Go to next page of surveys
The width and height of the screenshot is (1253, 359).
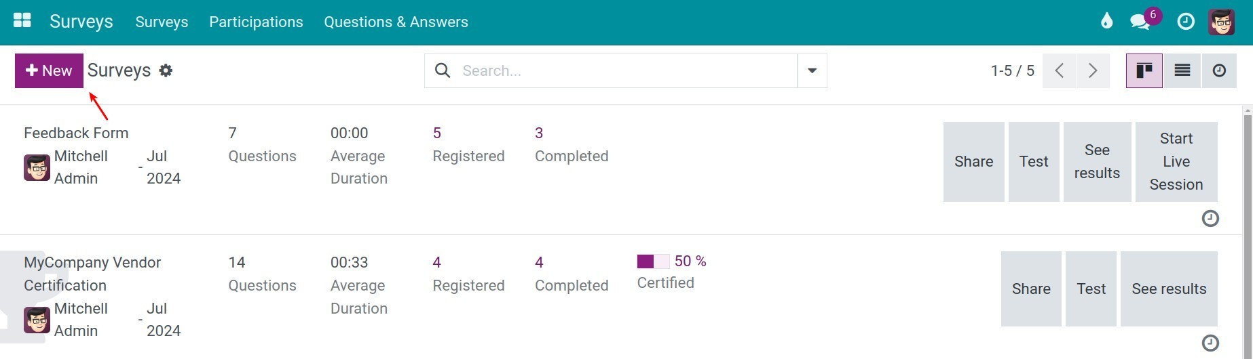click(x=1093, y=70)
